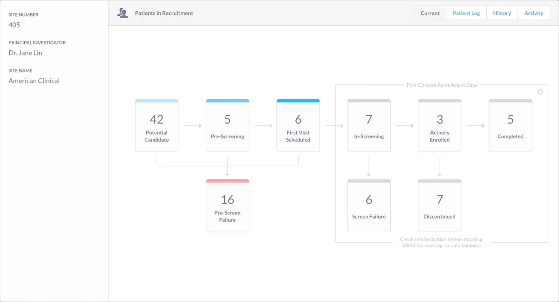The width and height of the screenshot is (559, 302).
Task: Select the Activity tab
Action: [x=533, y=13]
